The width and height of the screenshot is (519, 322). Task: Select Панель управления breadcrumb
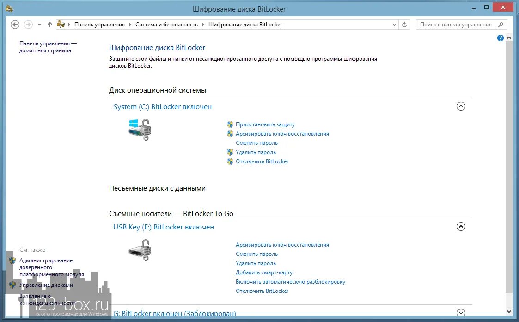tap(99, 25)
